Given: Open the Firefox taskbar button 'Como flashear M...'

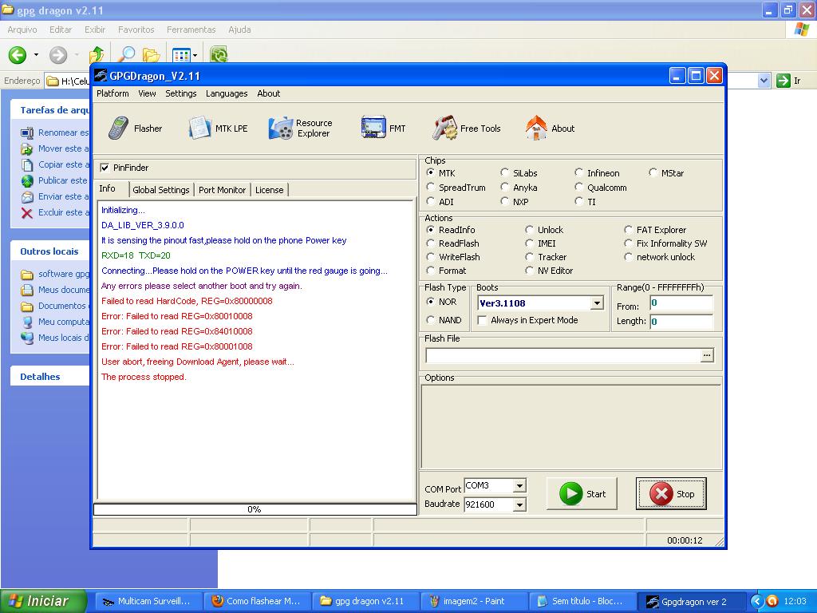Looking at the screenshot, I should (x=258, y=601).
